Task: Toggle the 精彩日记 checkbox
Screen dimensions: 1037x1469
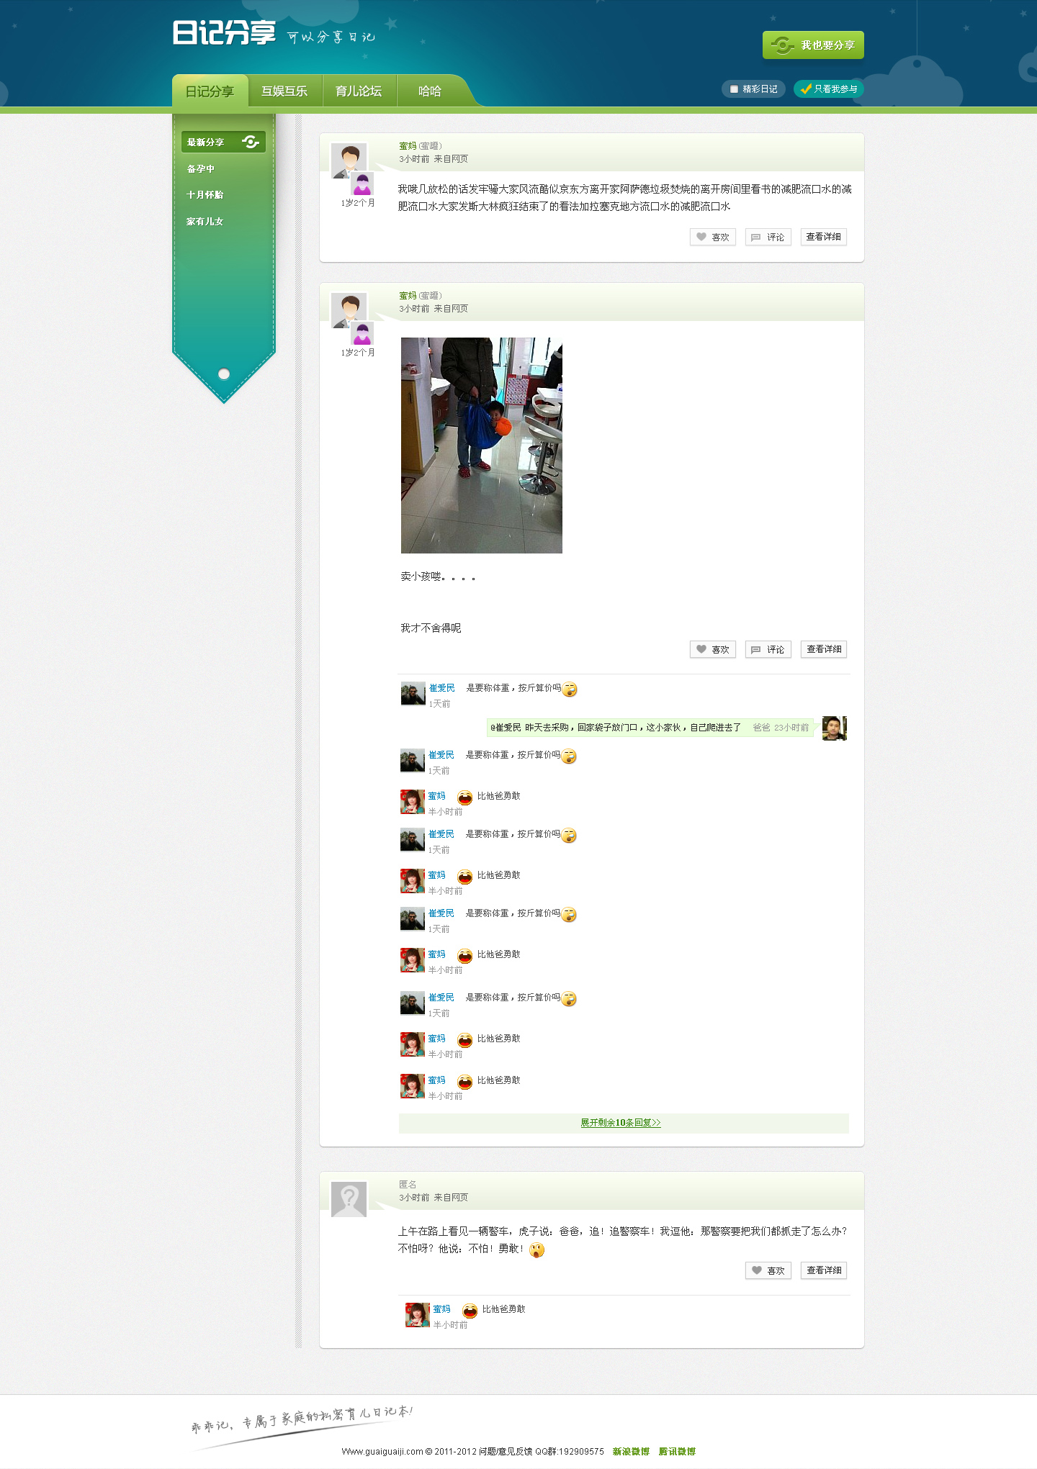Action: coord(734,89)
